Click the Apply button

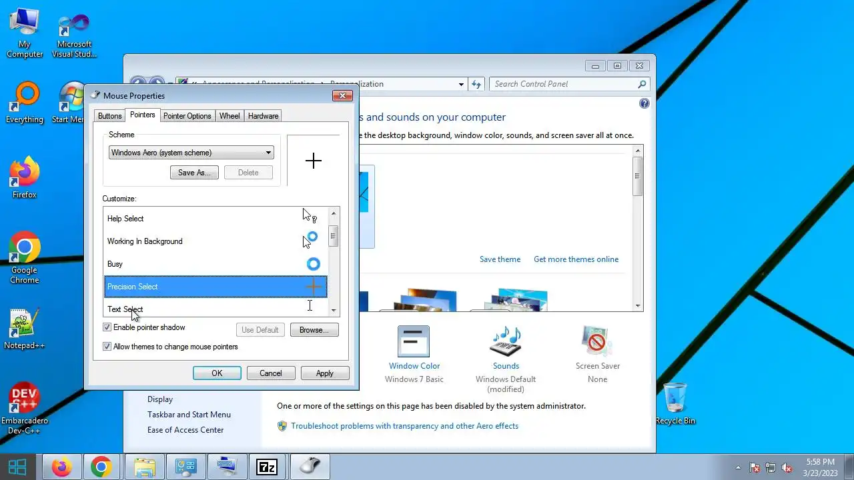(325, 373)
